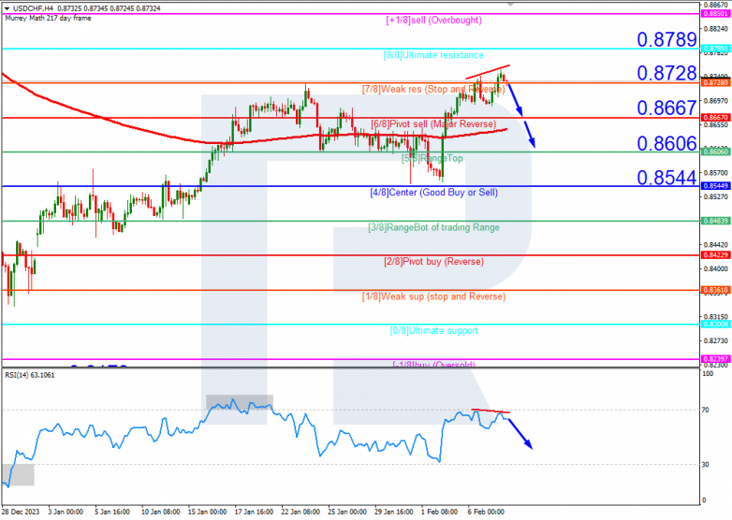
Task: Click the magenta 0.82397 price tag on axis
Action: (715, 359)
